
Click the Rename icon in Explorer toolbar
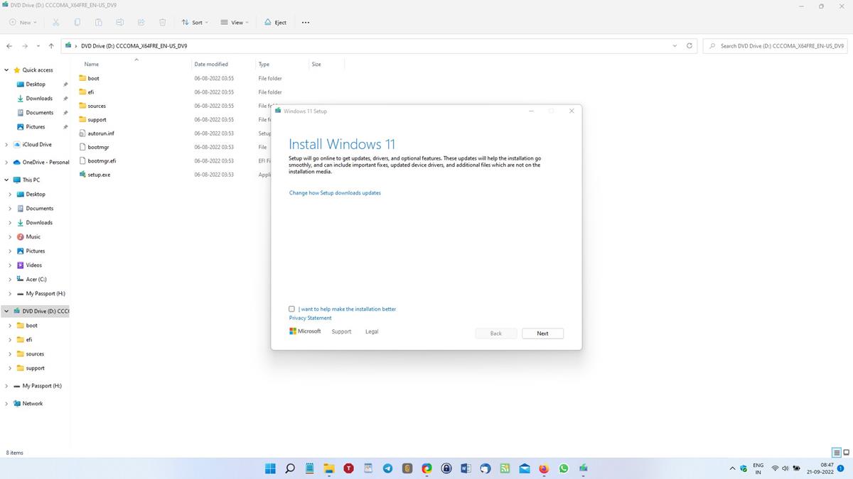point(120,22)
